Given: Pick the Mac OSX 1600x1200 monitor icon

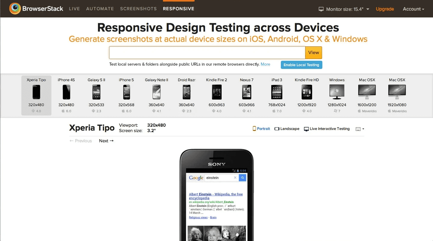Looking at the screenshot, I should pyautogui.click(x=367, y=92).
